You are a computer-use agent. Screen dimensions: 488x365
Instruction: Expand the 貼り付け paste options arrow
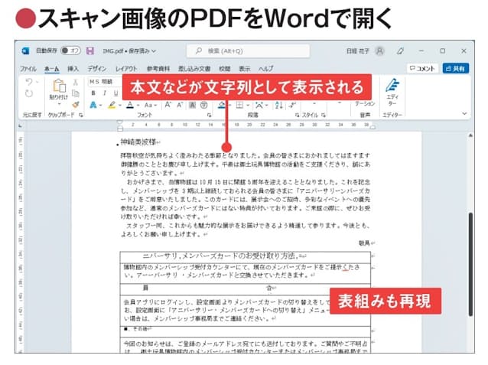[x=59, y=104]
